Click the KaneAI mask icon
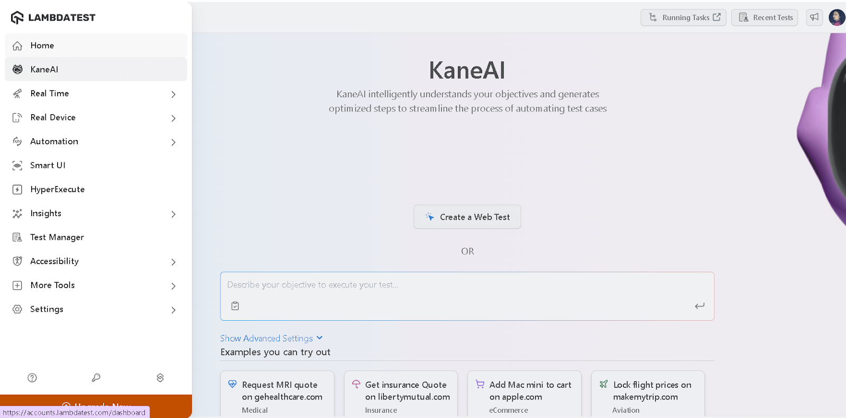Screen dimensions: 846x418 pos(17,69)
